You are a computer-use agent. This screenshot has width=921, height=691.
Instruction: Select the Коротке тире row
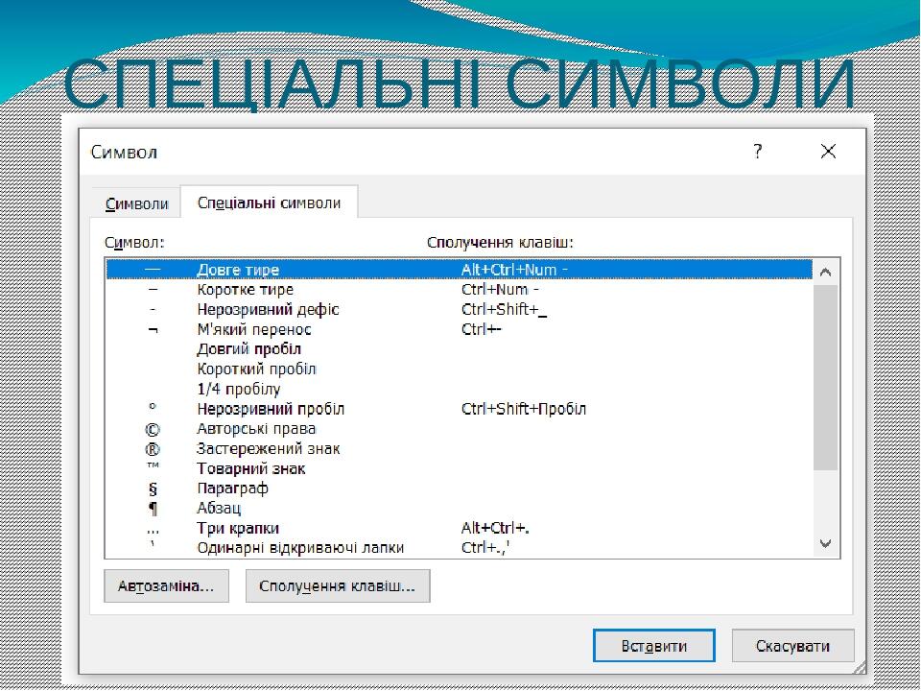pyautogui.click(x=460, y=290)
